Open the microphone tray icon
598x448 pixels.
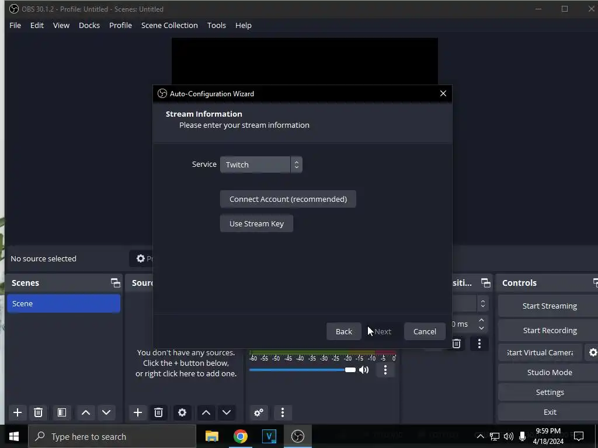[x=523, y=436]
